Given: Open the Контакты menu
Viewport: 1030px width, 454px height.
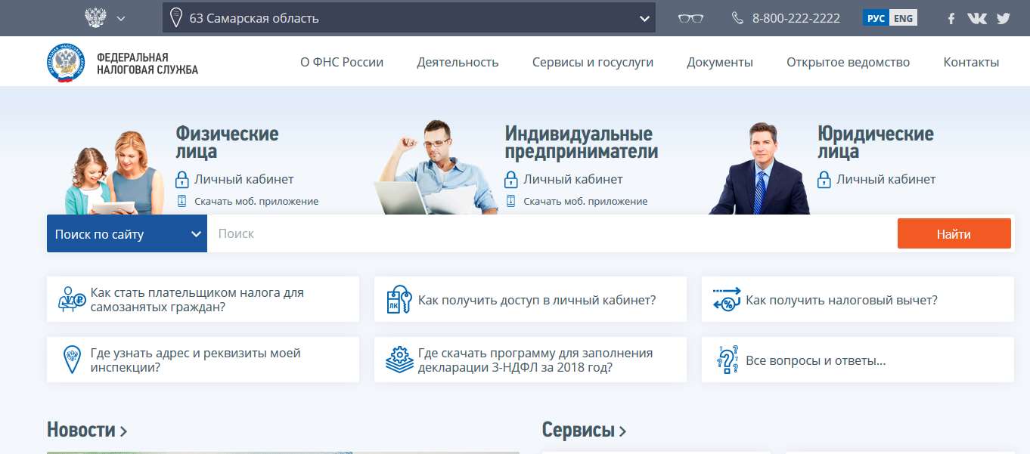Looking at the screenshot, I should [x=971, y=62].
